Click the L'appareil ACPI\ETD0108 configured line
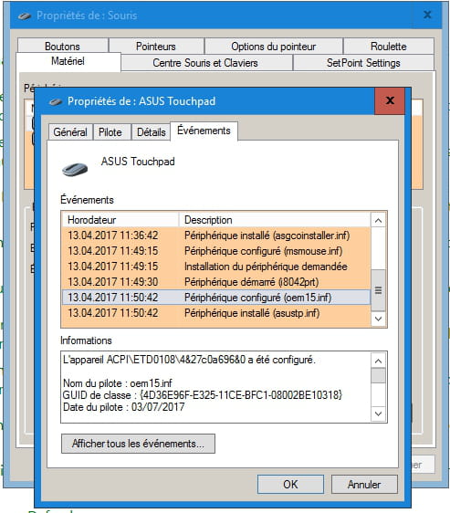This screenshot has width=450, height=513. click(x=189, y=360)
